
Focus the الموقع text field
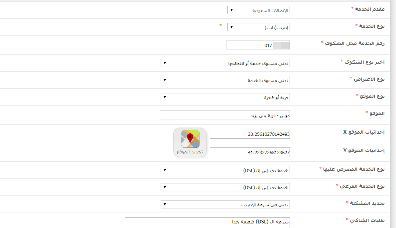(x=224, y=115)
